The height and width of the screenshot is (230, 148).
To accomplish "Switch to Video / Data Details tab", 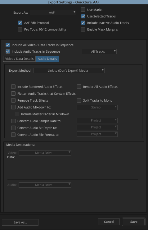I will pyautogui.click(x=20, y=59).
